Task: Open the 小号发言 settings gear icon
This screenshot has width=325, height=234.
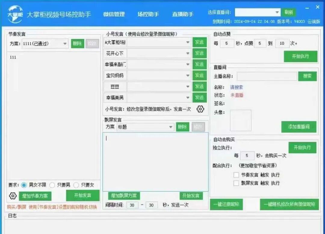Action: tap(200, 109)
